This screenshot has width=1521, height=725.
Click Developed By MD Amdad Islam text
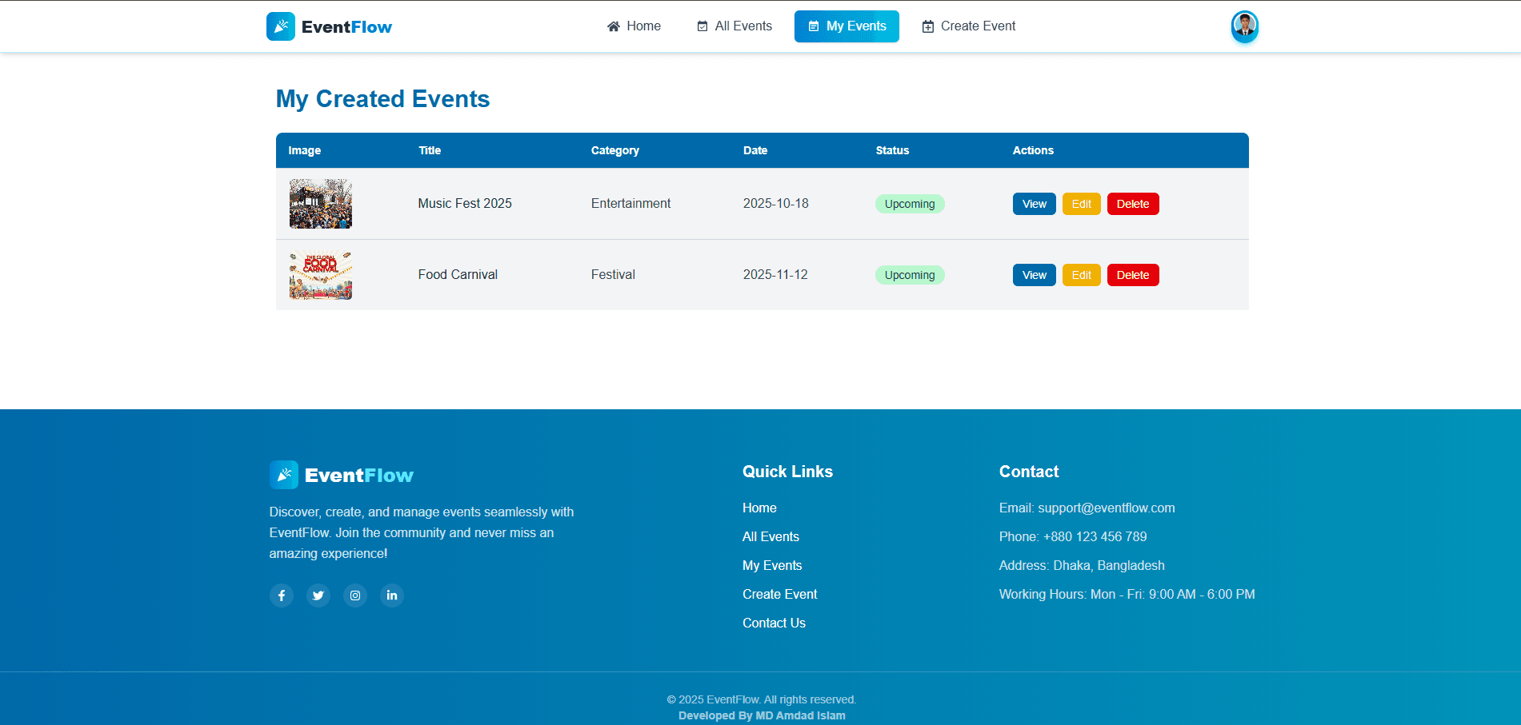[762, 715]
